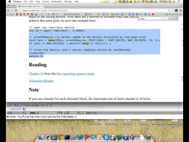Open the Chrome application menu

pos(17,1)
